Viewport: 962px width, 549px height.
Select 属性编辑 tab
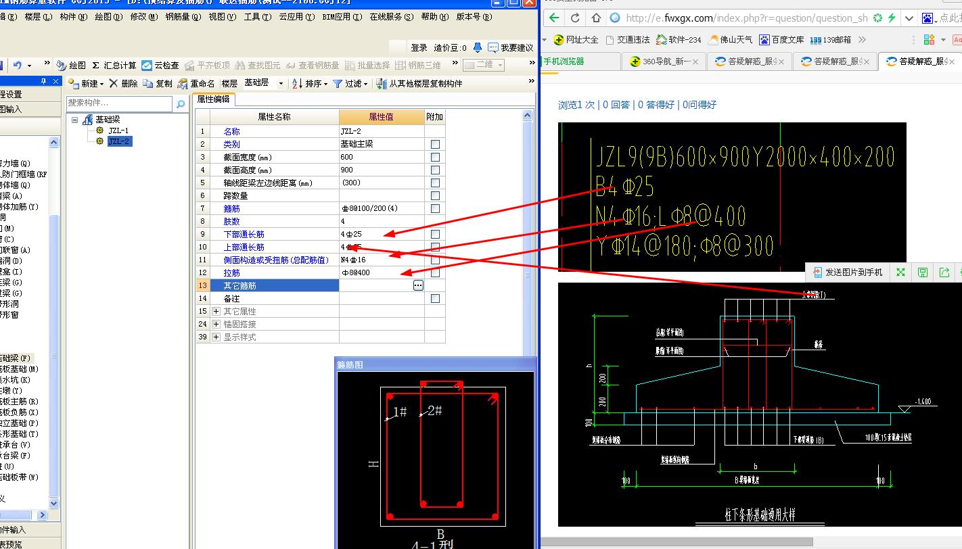point(213,99)
